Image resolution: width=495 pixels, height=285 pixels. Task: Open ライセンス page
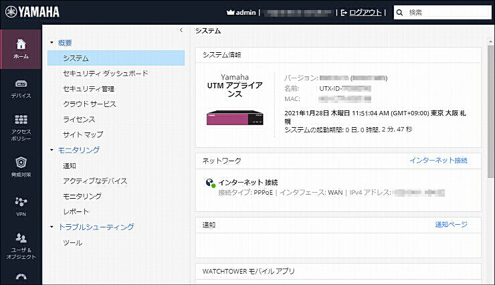[x=79, y=119]
